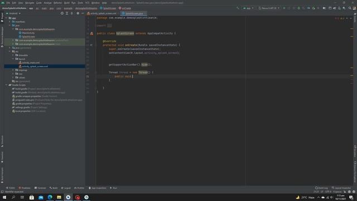The image size is (357, 201).
Task: Open the Nexus device selector dropdown
Action: pyautogui.click(x=269, y=8)
